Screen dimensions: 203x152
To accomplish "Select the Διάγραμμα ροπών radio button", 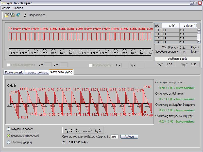I will point(8,129).
